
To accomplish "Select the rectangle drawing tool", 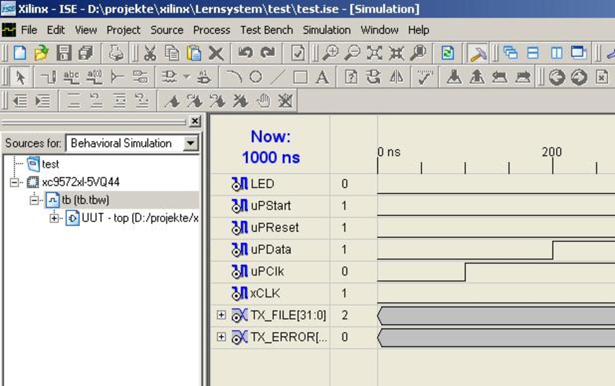I will pyautogui.click(x=300, y=77).
